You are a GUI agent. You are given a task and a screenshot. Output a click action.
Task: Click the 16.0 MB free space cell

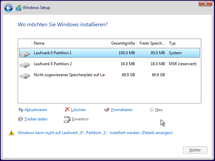[x=158, y=64]
